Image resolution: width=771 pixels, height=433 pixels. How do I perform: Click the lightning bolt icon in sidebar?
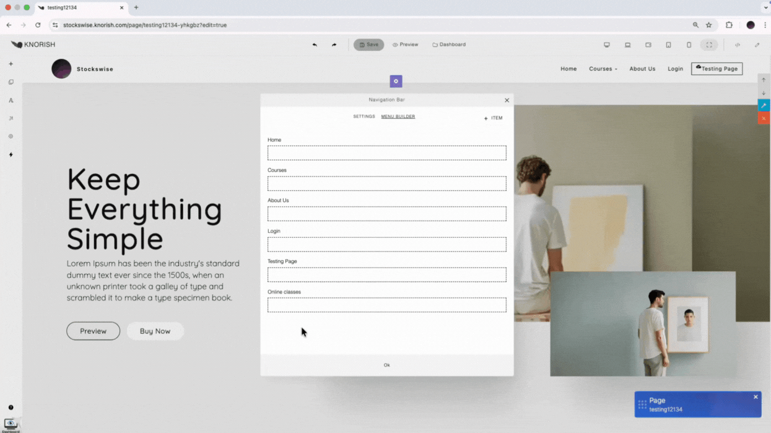point(11,155)
